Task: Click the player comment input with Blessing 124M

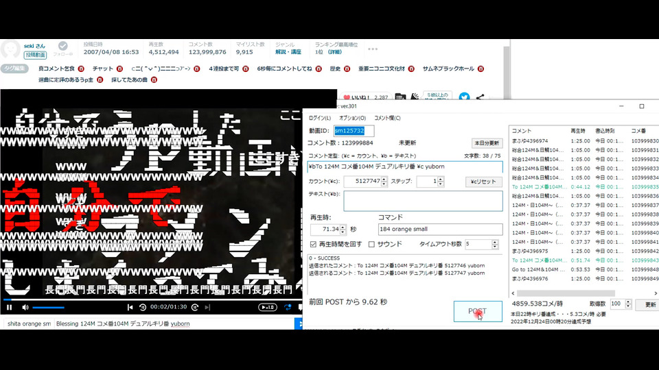Action: pyautogui.click(x=174, y=324)
